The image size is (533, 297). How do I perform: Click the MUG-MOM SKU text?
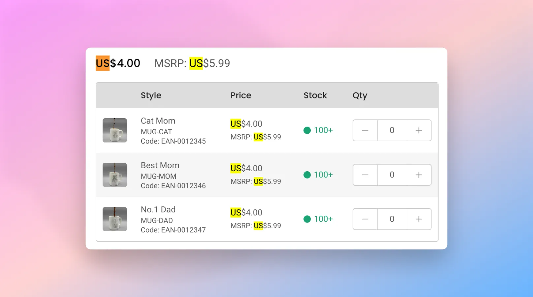pyautogui.click(x=159, y=176)
